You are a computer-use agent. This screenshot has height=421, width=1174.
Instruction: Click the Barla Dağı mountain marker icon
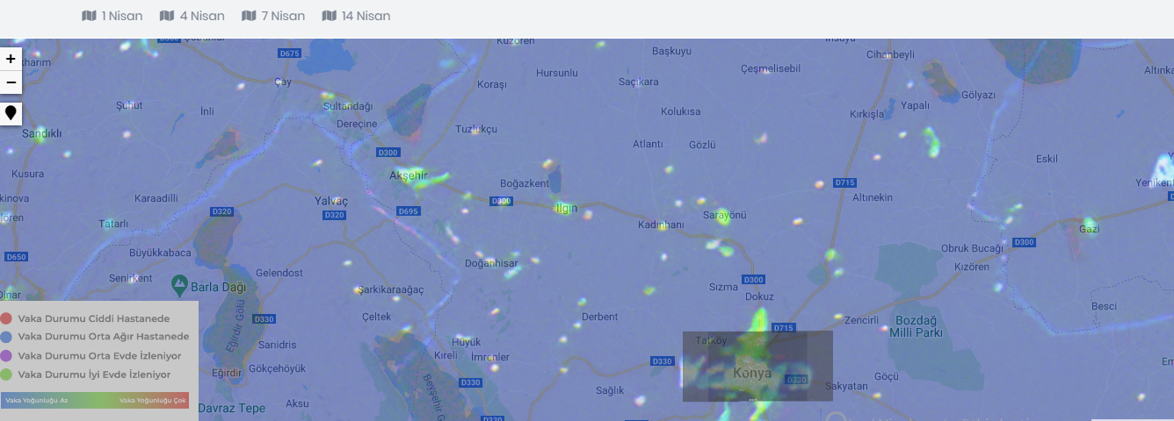click(180, 284)
